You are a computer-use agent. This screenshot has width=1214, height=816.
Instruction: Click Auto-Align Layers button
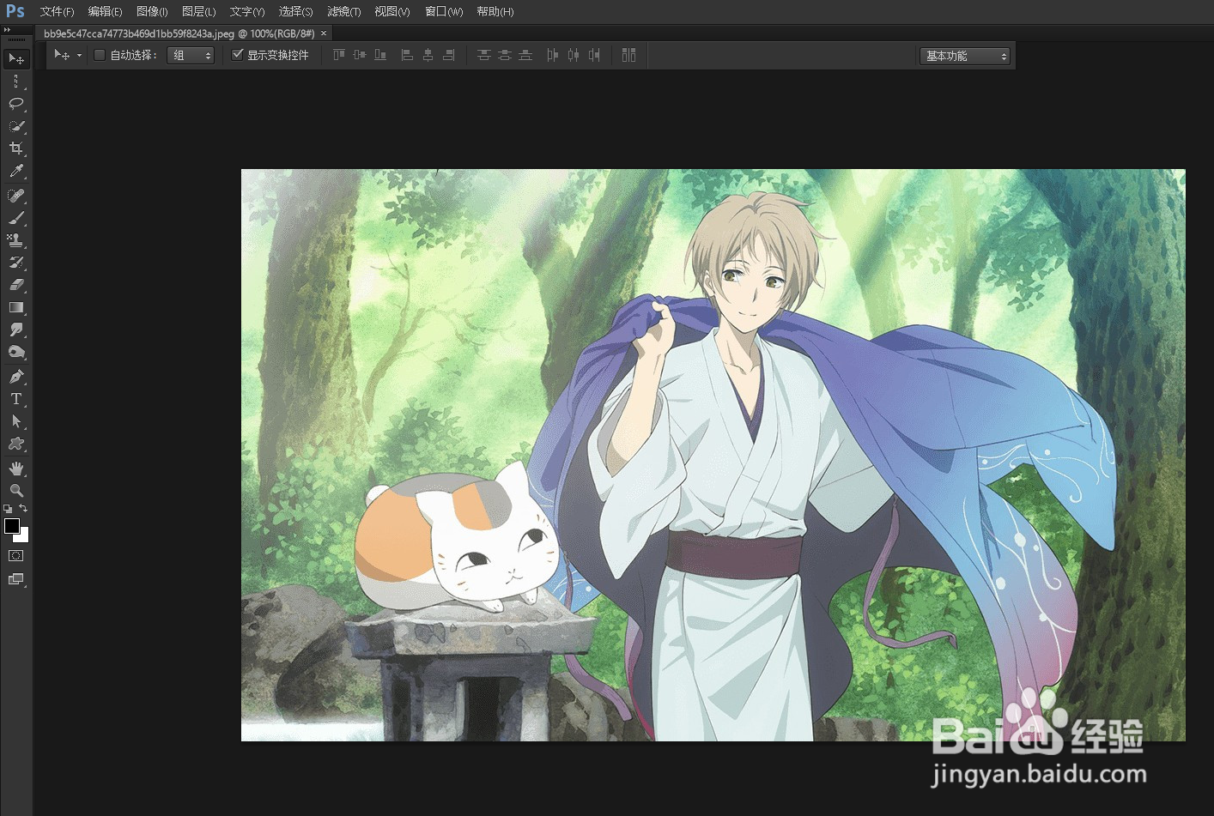629,55
